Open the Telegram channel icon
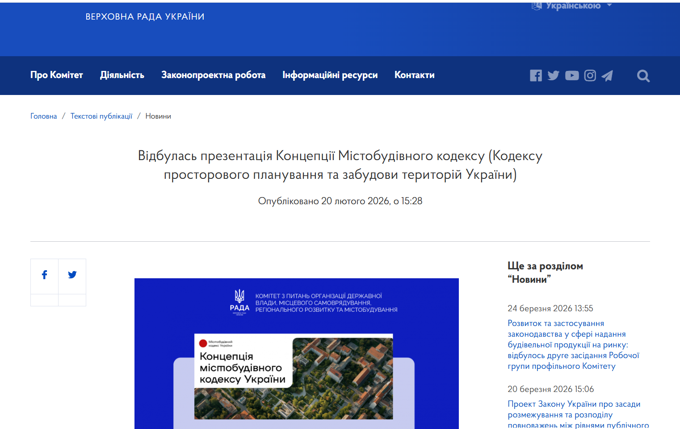This screenshot has height=429, width=680. (x=607, y=75)
